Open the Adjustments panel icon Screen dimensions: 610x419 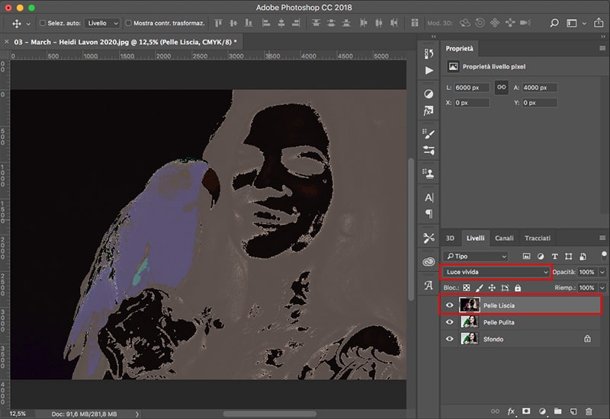(x=429, y=93)
